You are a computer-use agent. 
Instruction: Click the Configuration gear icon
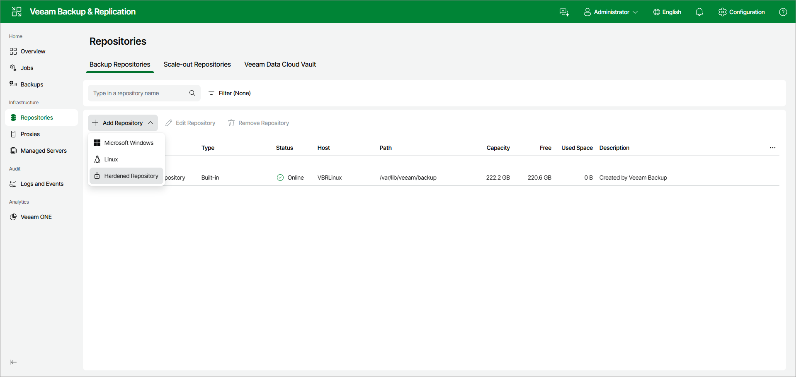tap(723, 12)
